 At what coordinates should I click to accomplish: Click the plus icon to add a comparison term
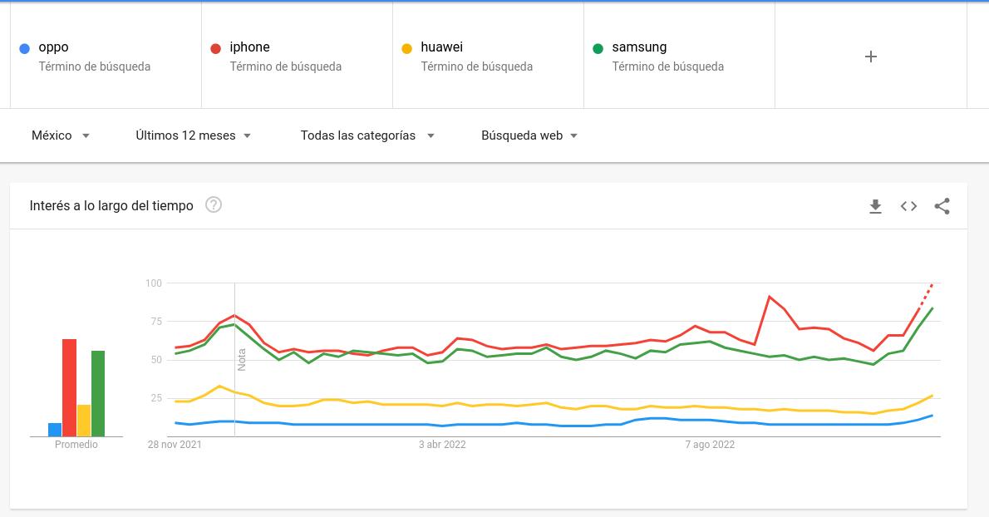point(870,57)
